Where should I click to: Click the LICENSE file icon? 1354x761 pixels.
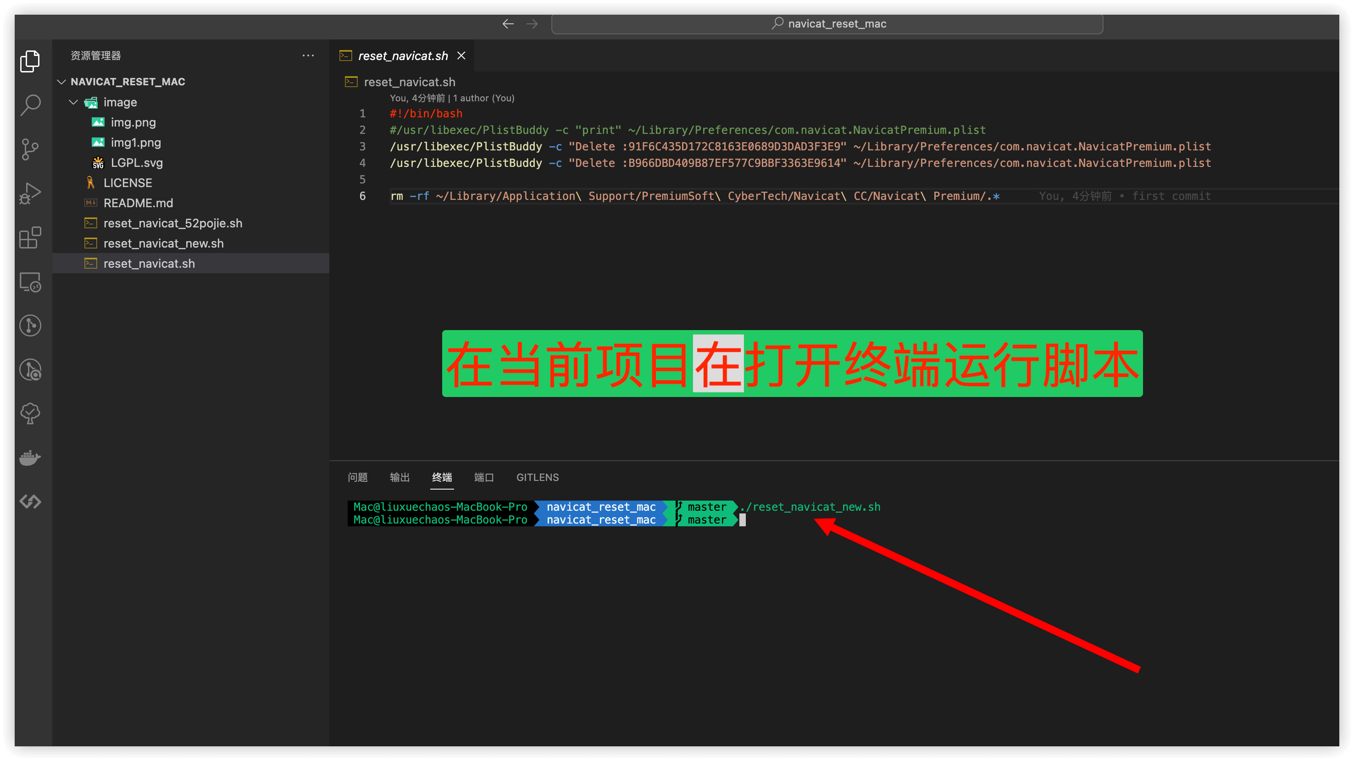[x=90, y=183]
